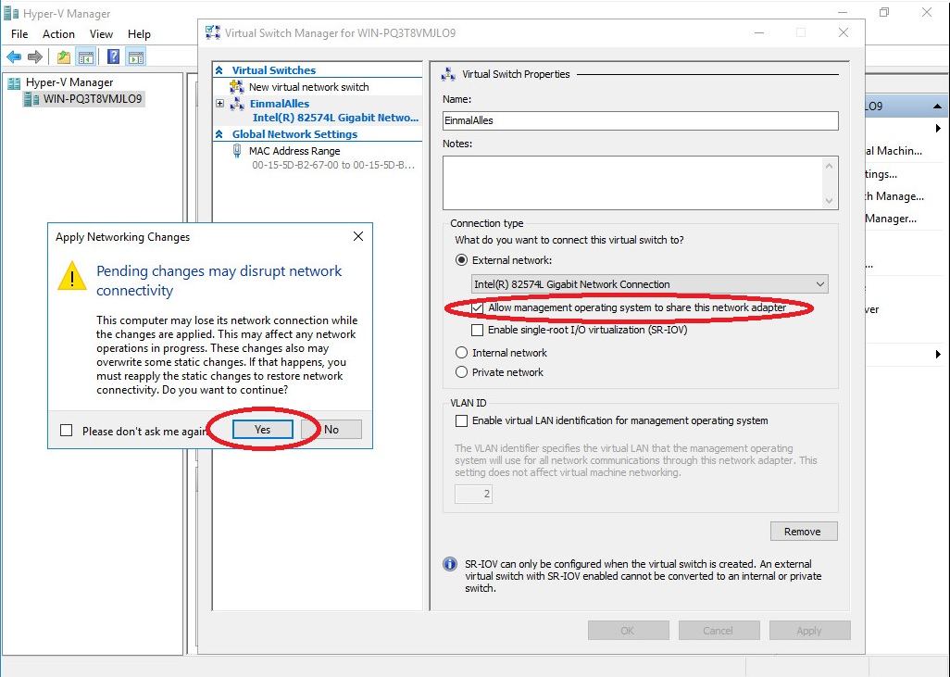Open the Help menu

(139, 34)
